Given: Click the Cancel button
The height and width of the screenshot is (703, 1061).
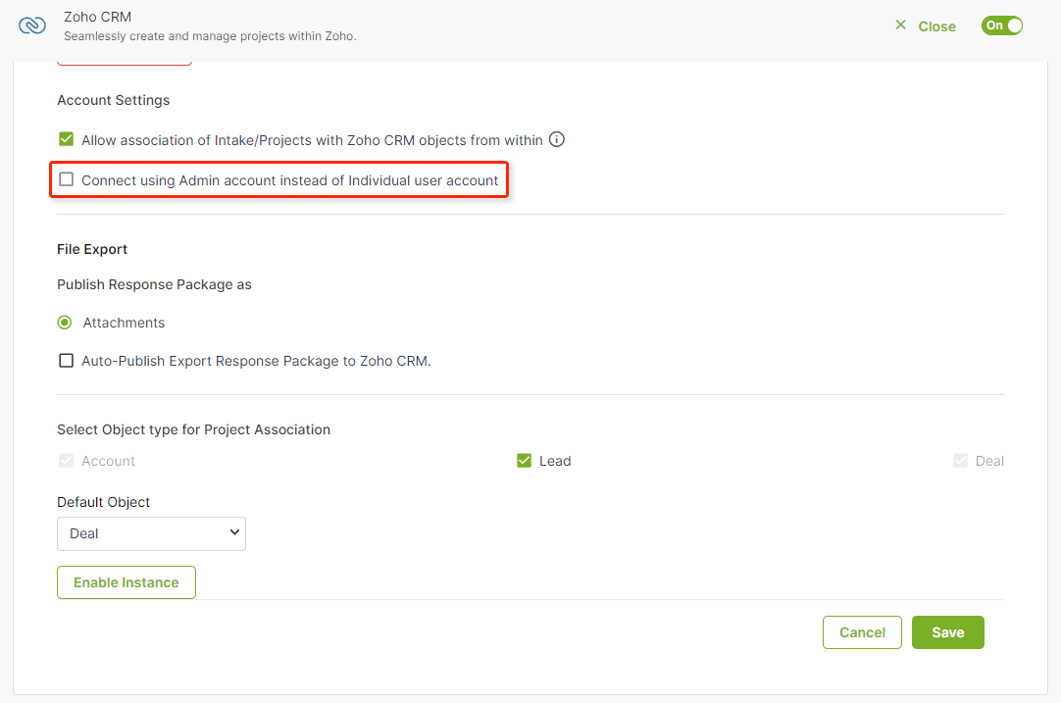Looking at the screenshot, I should pyautogui.click(x=862, y=632).
